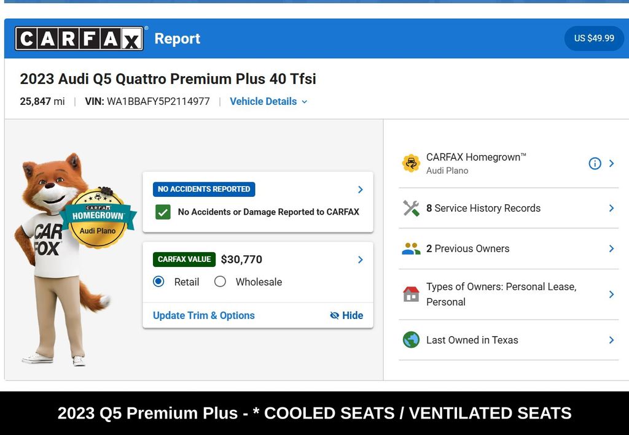
Task: Click the house Types of Owners icon
Action: click(x=411, y=294)
